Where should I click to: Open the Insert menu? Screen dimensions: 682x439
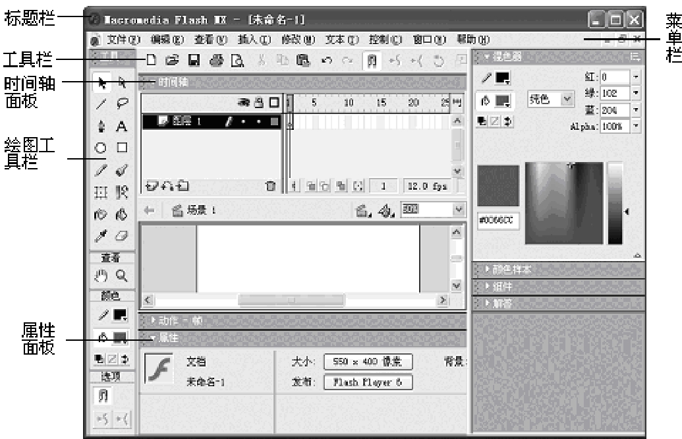pyautogui.click(x=254, y=40)
